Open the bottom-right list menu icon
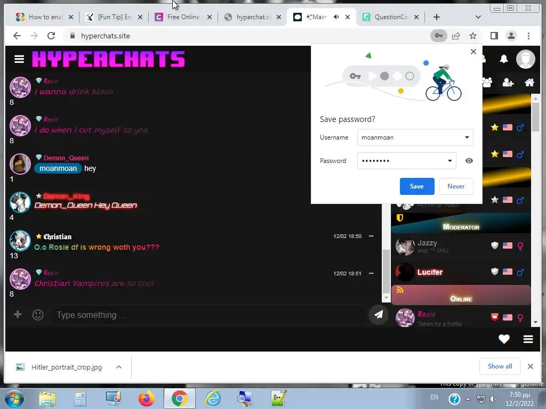Screen dimensions: 546x409 pos(528,339)
